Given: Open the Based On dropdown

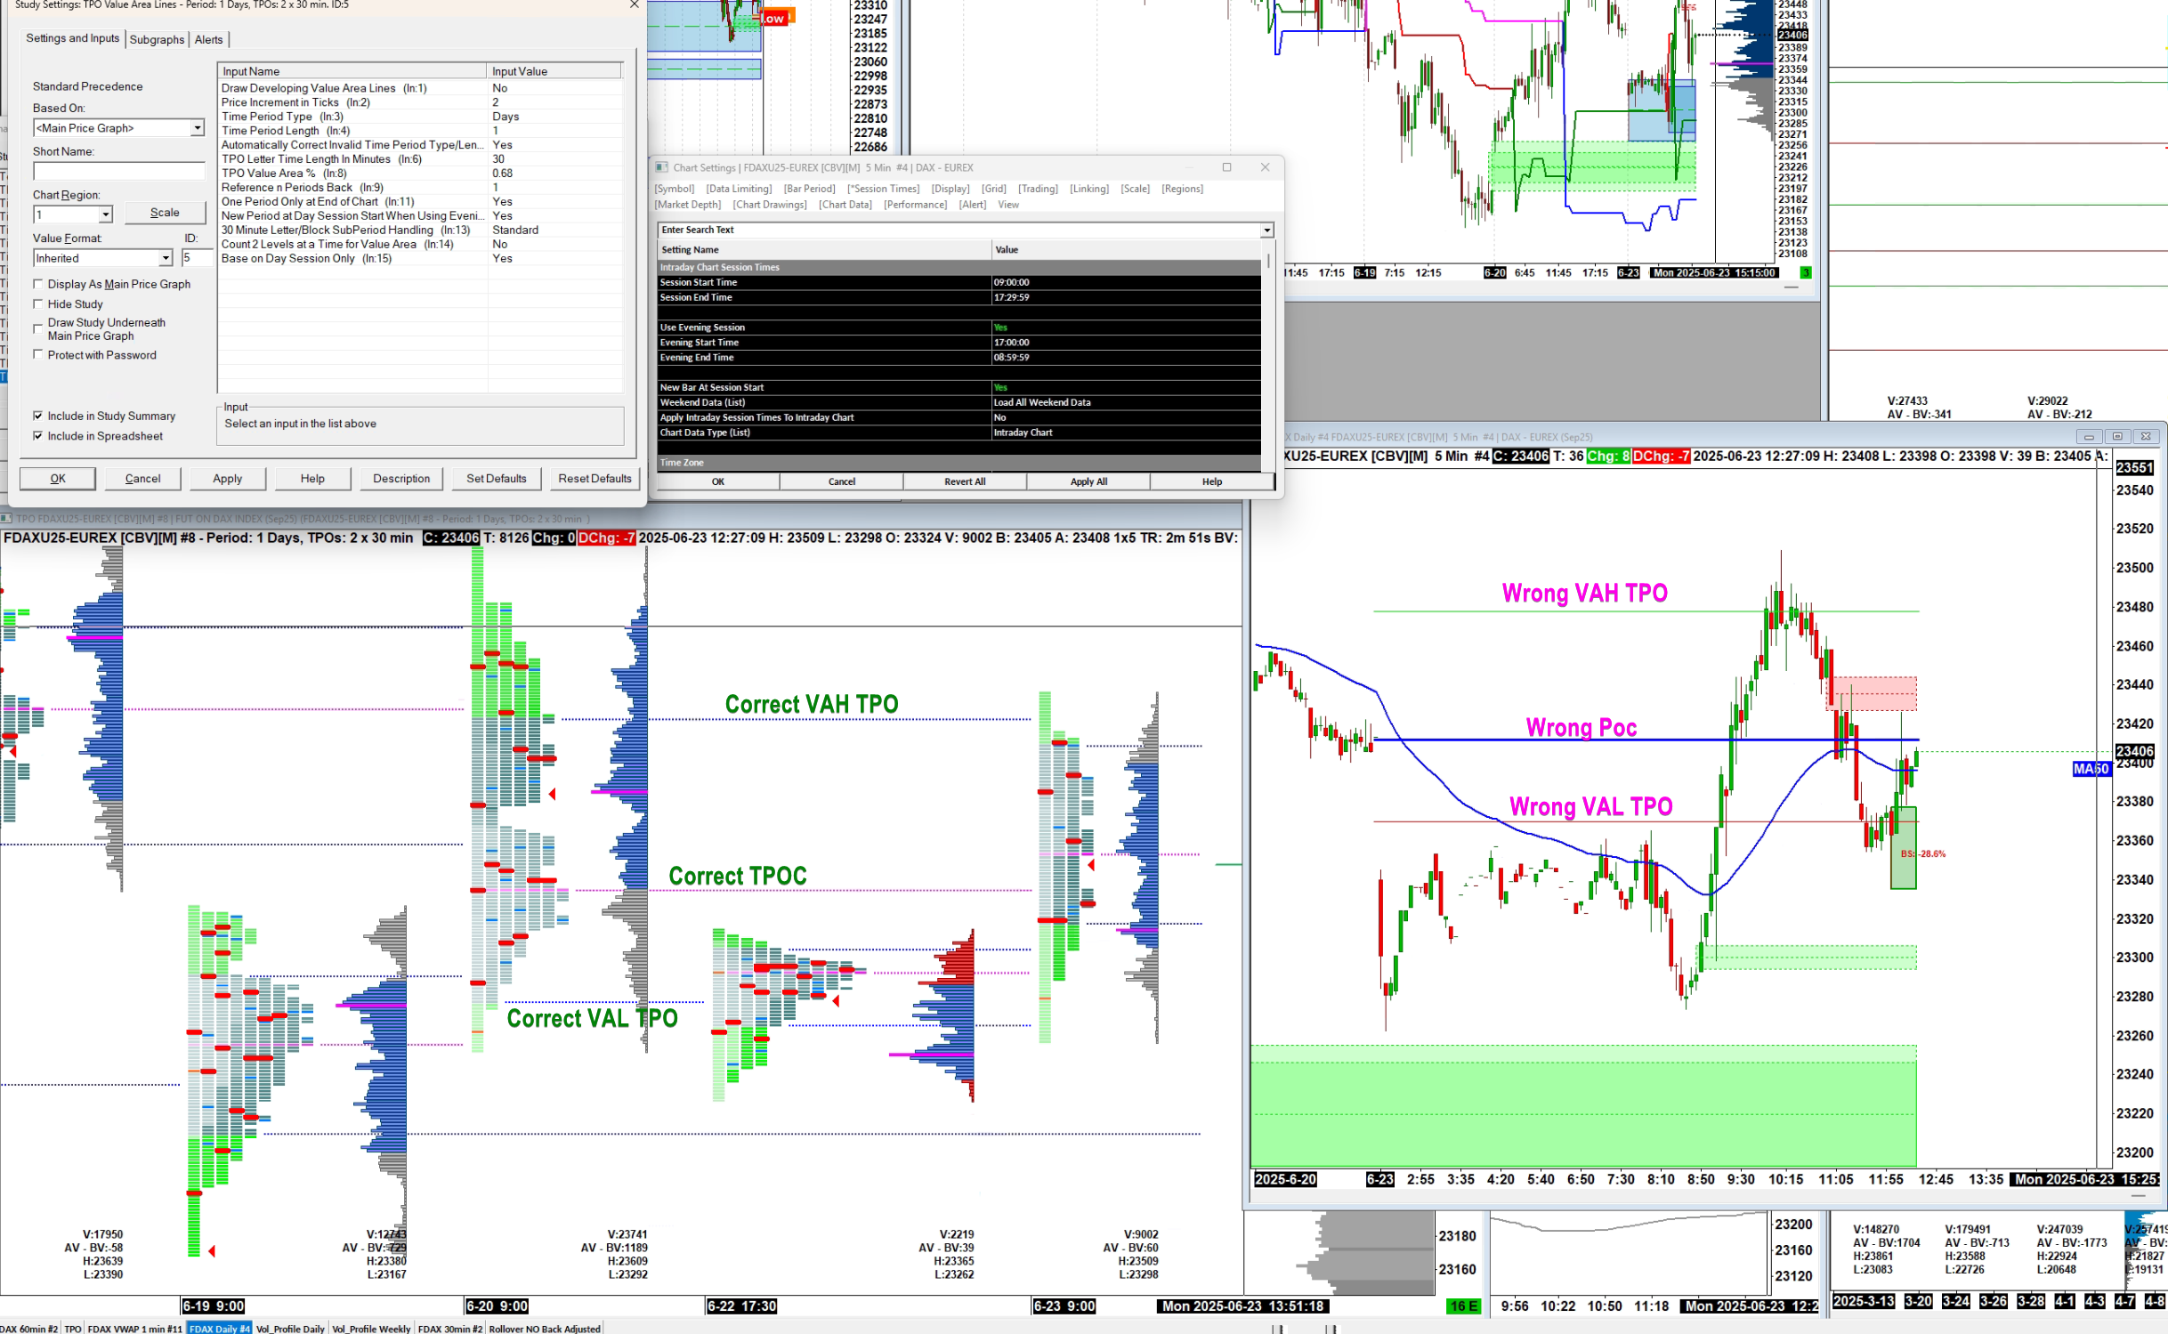Looking at the screenshot, I should pos(197,128).
